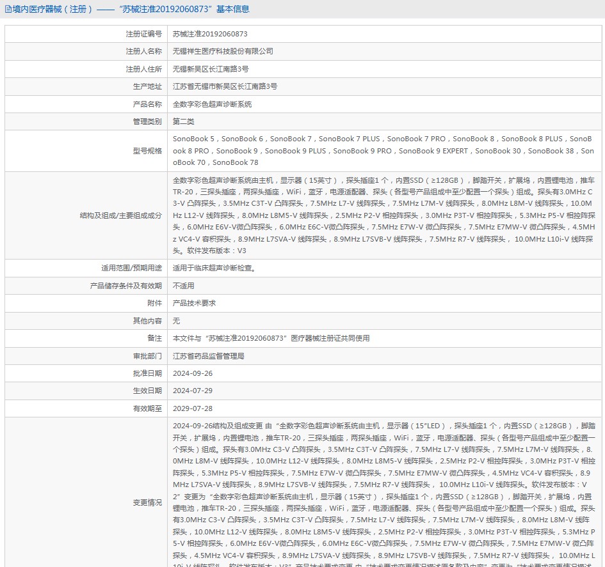The width and height of the screenshot is (605, 567).
Task: Click the 注册人住所 label
Action: click(143, 69)
